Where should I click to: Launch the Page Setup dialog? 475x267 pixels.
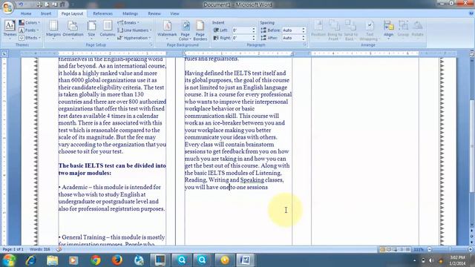tap(151, 44)
